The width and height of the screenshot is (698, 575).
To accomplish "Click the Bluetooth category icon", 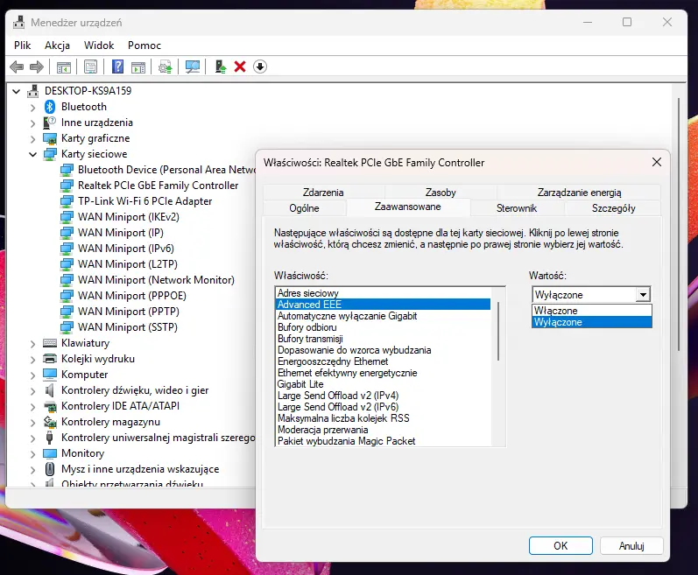I will click(49, 107).
